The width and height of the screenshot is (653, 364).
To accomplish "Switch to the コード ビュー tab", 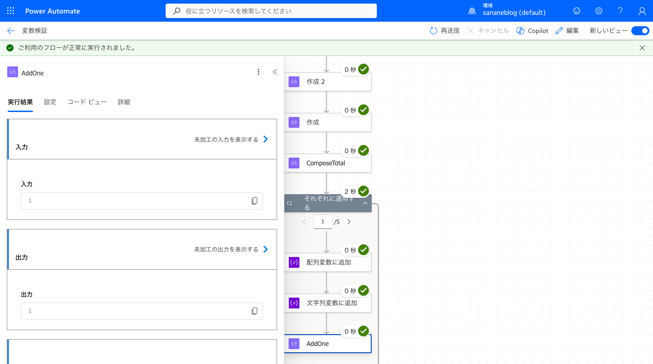I will click(x=87, y=102).
